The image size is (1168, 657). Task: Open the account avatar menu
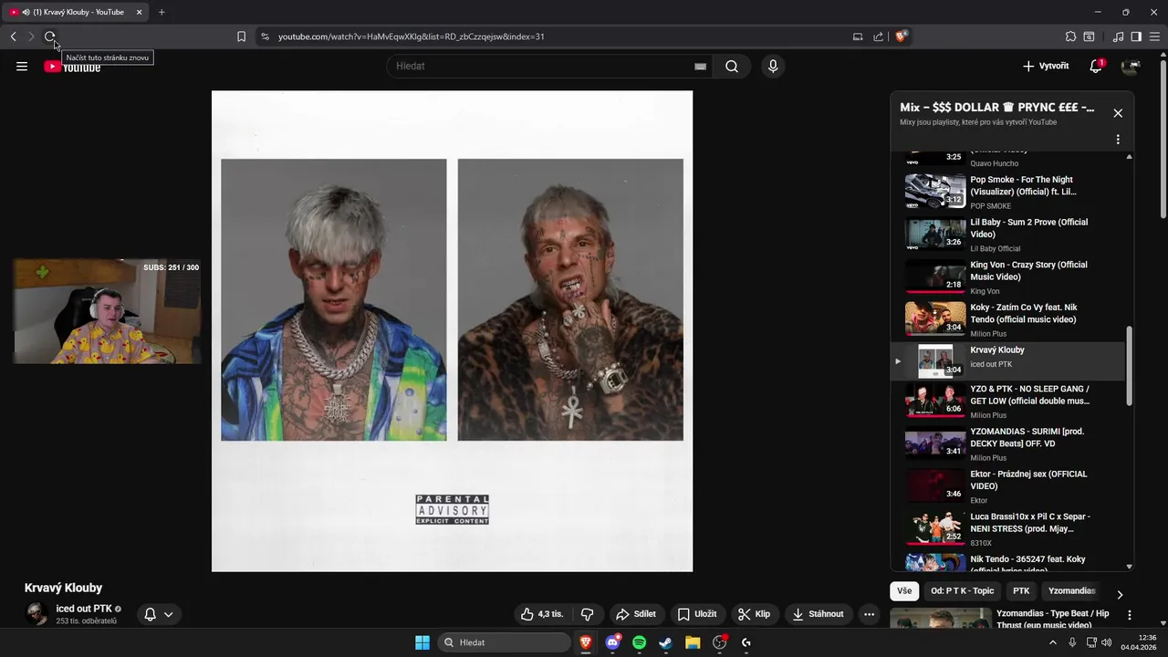click(x=1131, y=66)
